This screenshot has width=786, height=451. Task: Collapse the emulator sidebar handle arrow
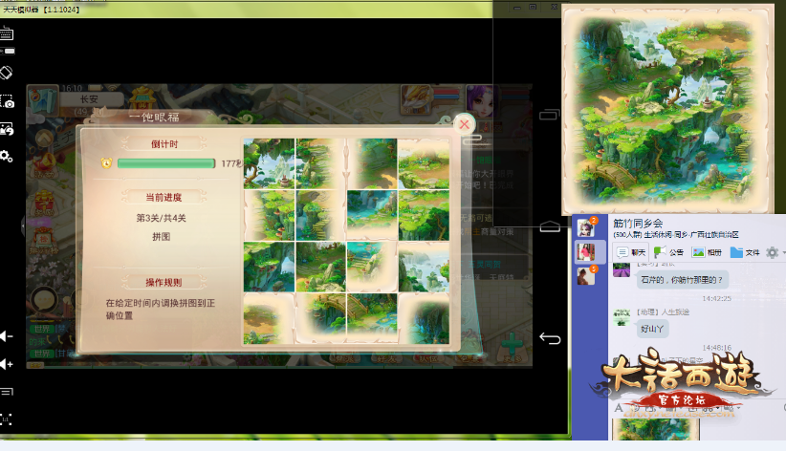tap(23, 226)
